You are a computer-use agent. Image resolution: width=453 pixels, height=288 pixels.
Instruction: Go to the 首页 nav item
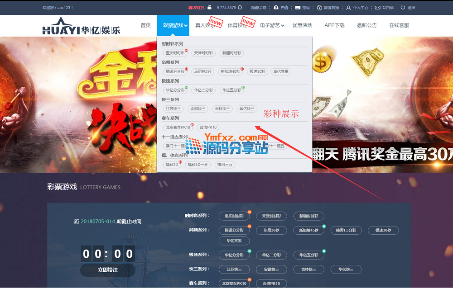click(x=145, y=25)
